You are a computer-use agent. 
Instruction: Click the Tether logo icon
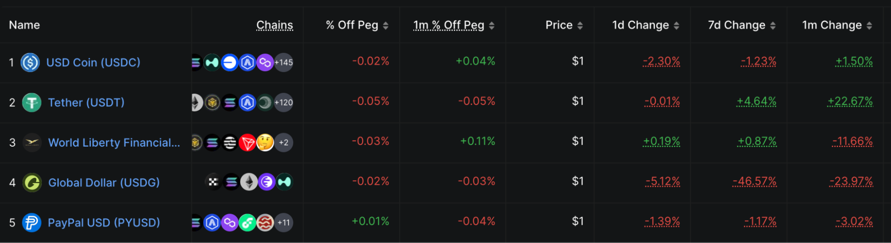point(32,103)
